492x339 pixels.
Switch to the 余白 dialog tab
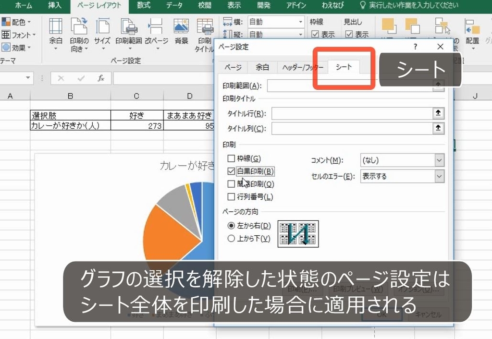[262, 67]
